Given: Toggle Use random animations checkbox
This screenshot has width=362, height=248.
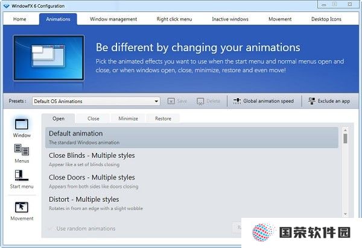Looking at the screenshot, I should tap(50, 229).
